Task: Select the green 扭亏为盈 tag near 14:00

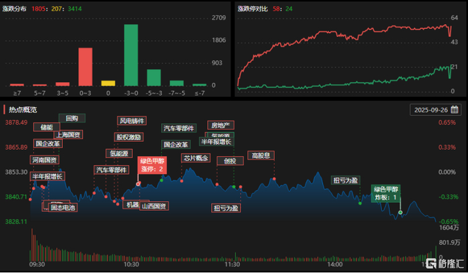Action: pos(346,180)
